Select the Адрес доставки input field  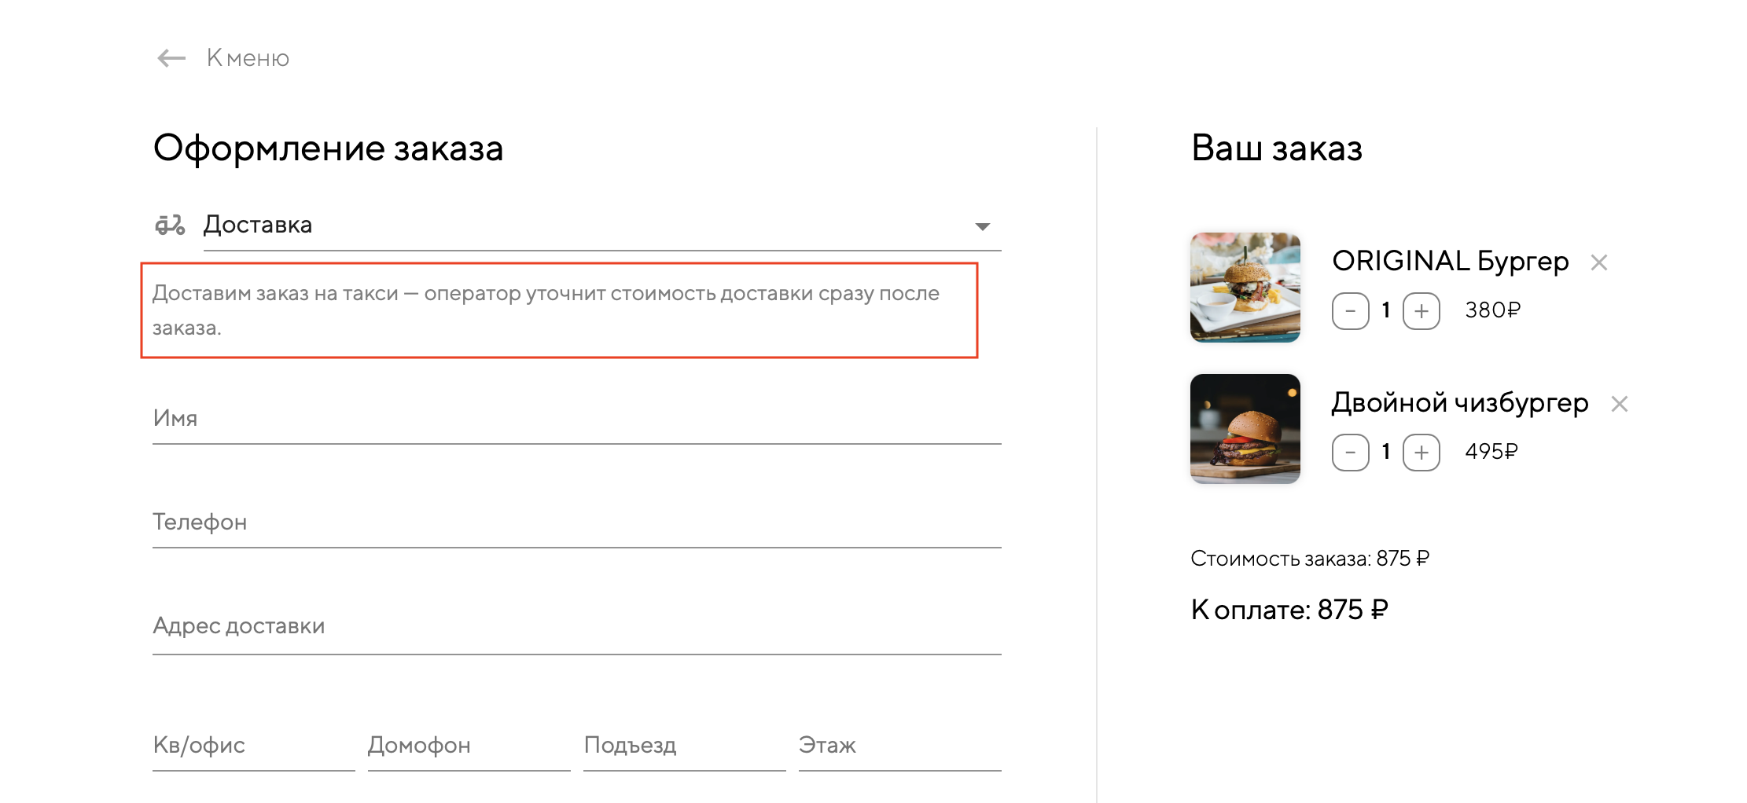(x=576, y=626)
